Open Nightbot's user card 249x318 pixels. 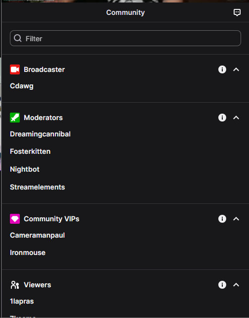click(x=25, y=169)
